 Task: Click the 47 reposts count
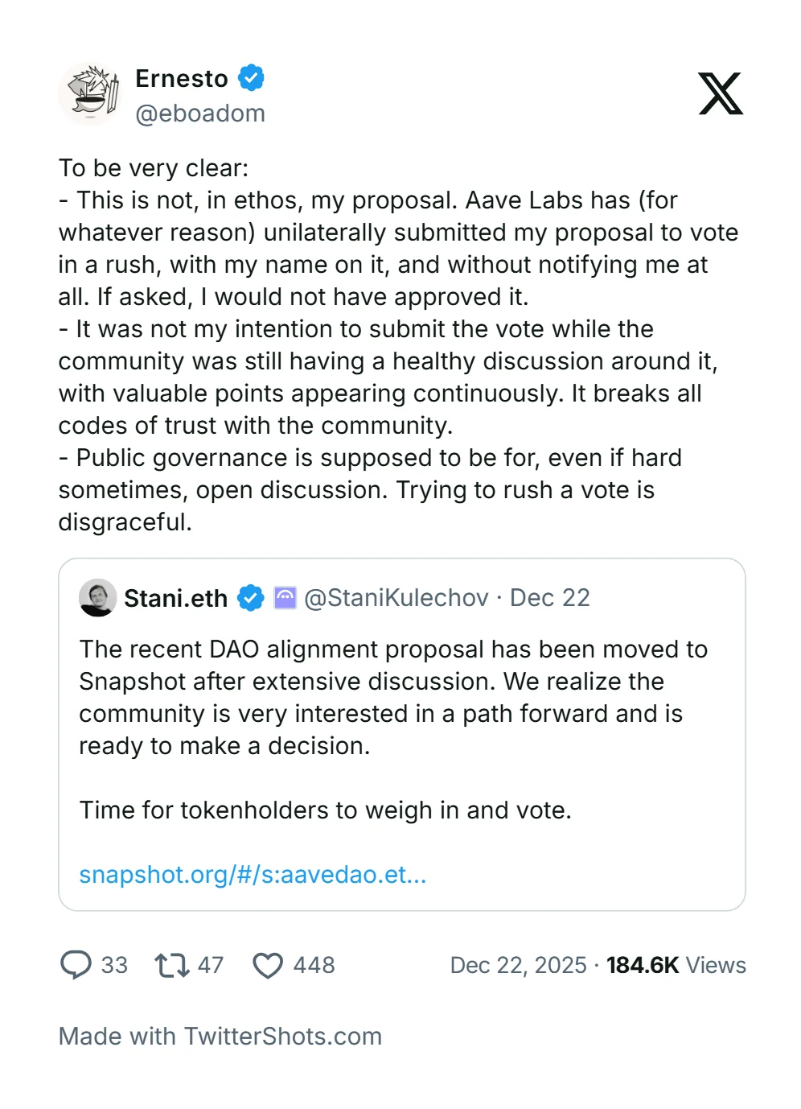click(211, 965)
